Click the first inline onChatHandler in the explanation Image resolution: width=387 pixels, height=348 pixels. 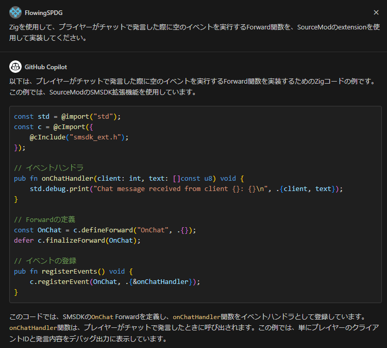196,317
